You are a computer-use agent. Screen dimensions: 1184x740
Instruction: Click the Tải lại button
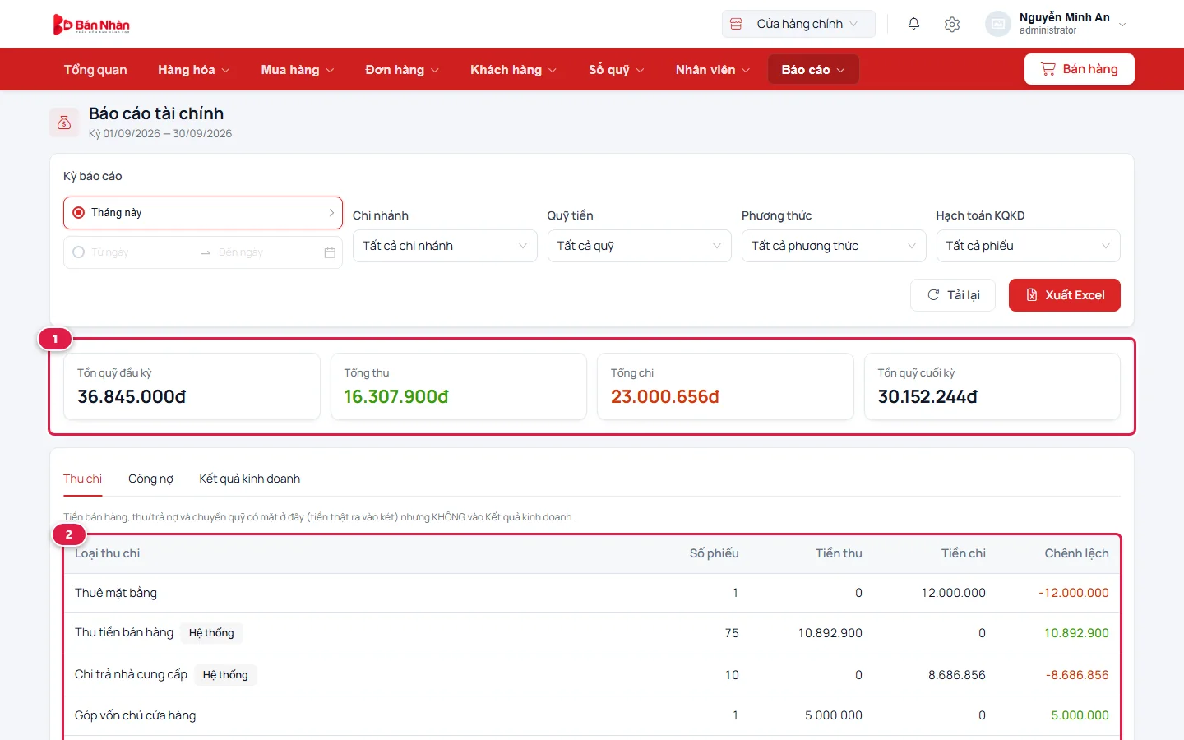pyautogui.click(x=954, y=295)
